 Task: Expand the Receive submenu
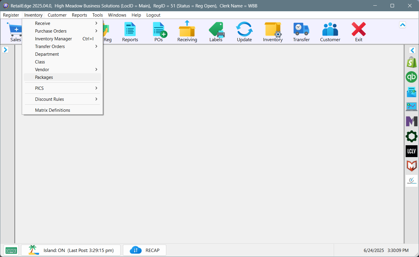(62, 23)
